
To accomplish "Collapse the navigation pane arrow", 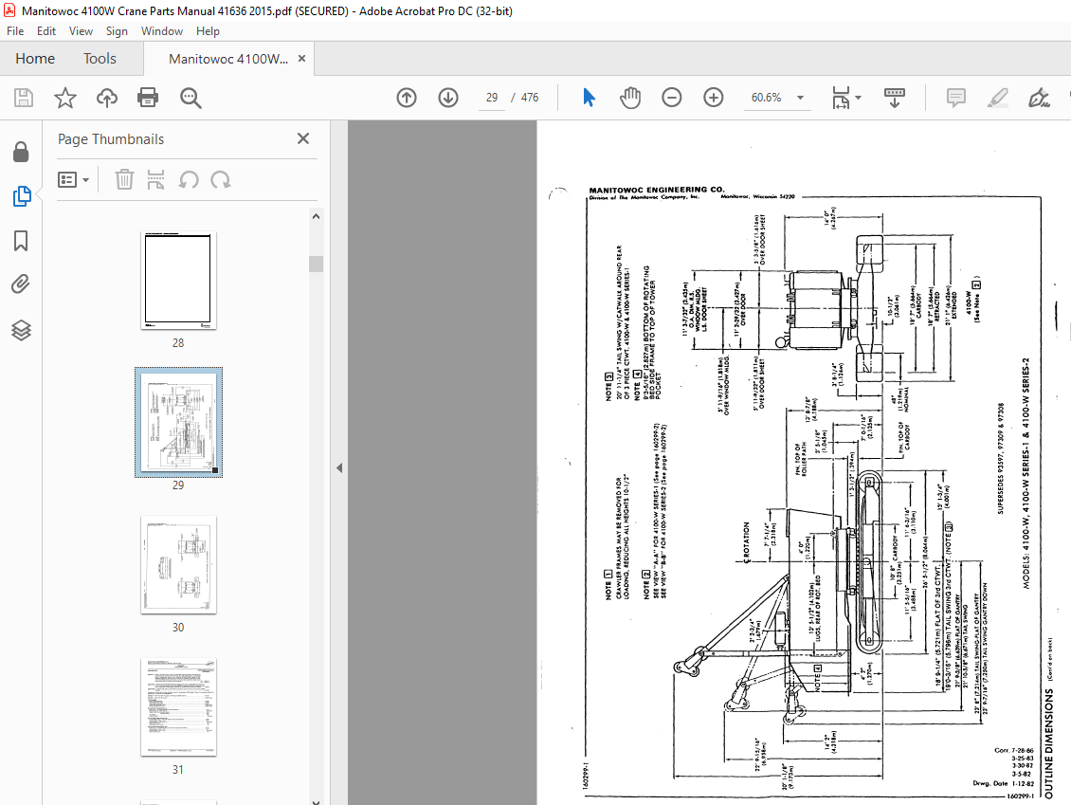I will click(x=339, y=468).
